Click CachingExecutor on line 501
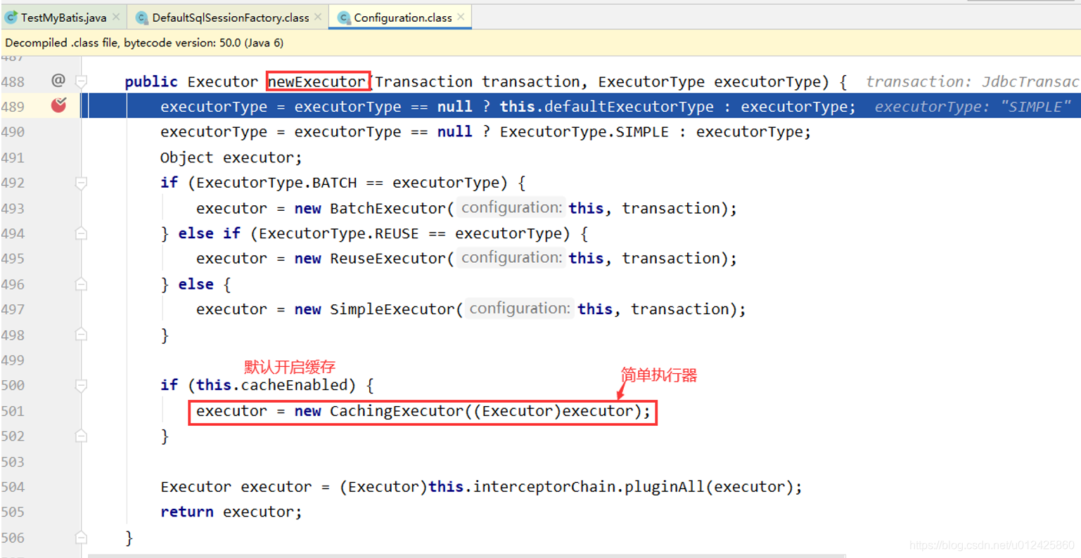Image resolution: width=1081 pixels, height=558 pixels. coord(397,411)
